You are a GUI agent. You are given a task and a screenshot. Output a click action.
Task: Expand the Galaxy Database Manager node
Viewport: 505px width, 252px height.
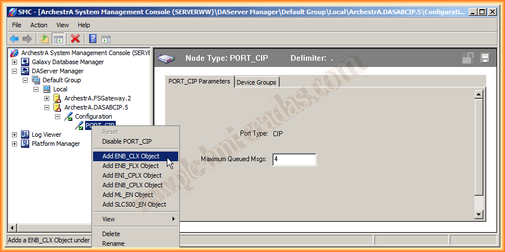coord(15,62)
